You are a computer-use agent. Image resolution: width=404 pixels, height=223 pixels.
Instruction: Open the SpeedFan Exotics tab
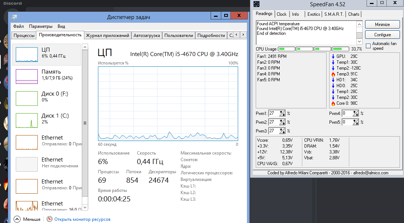click(x=314, y=14)
